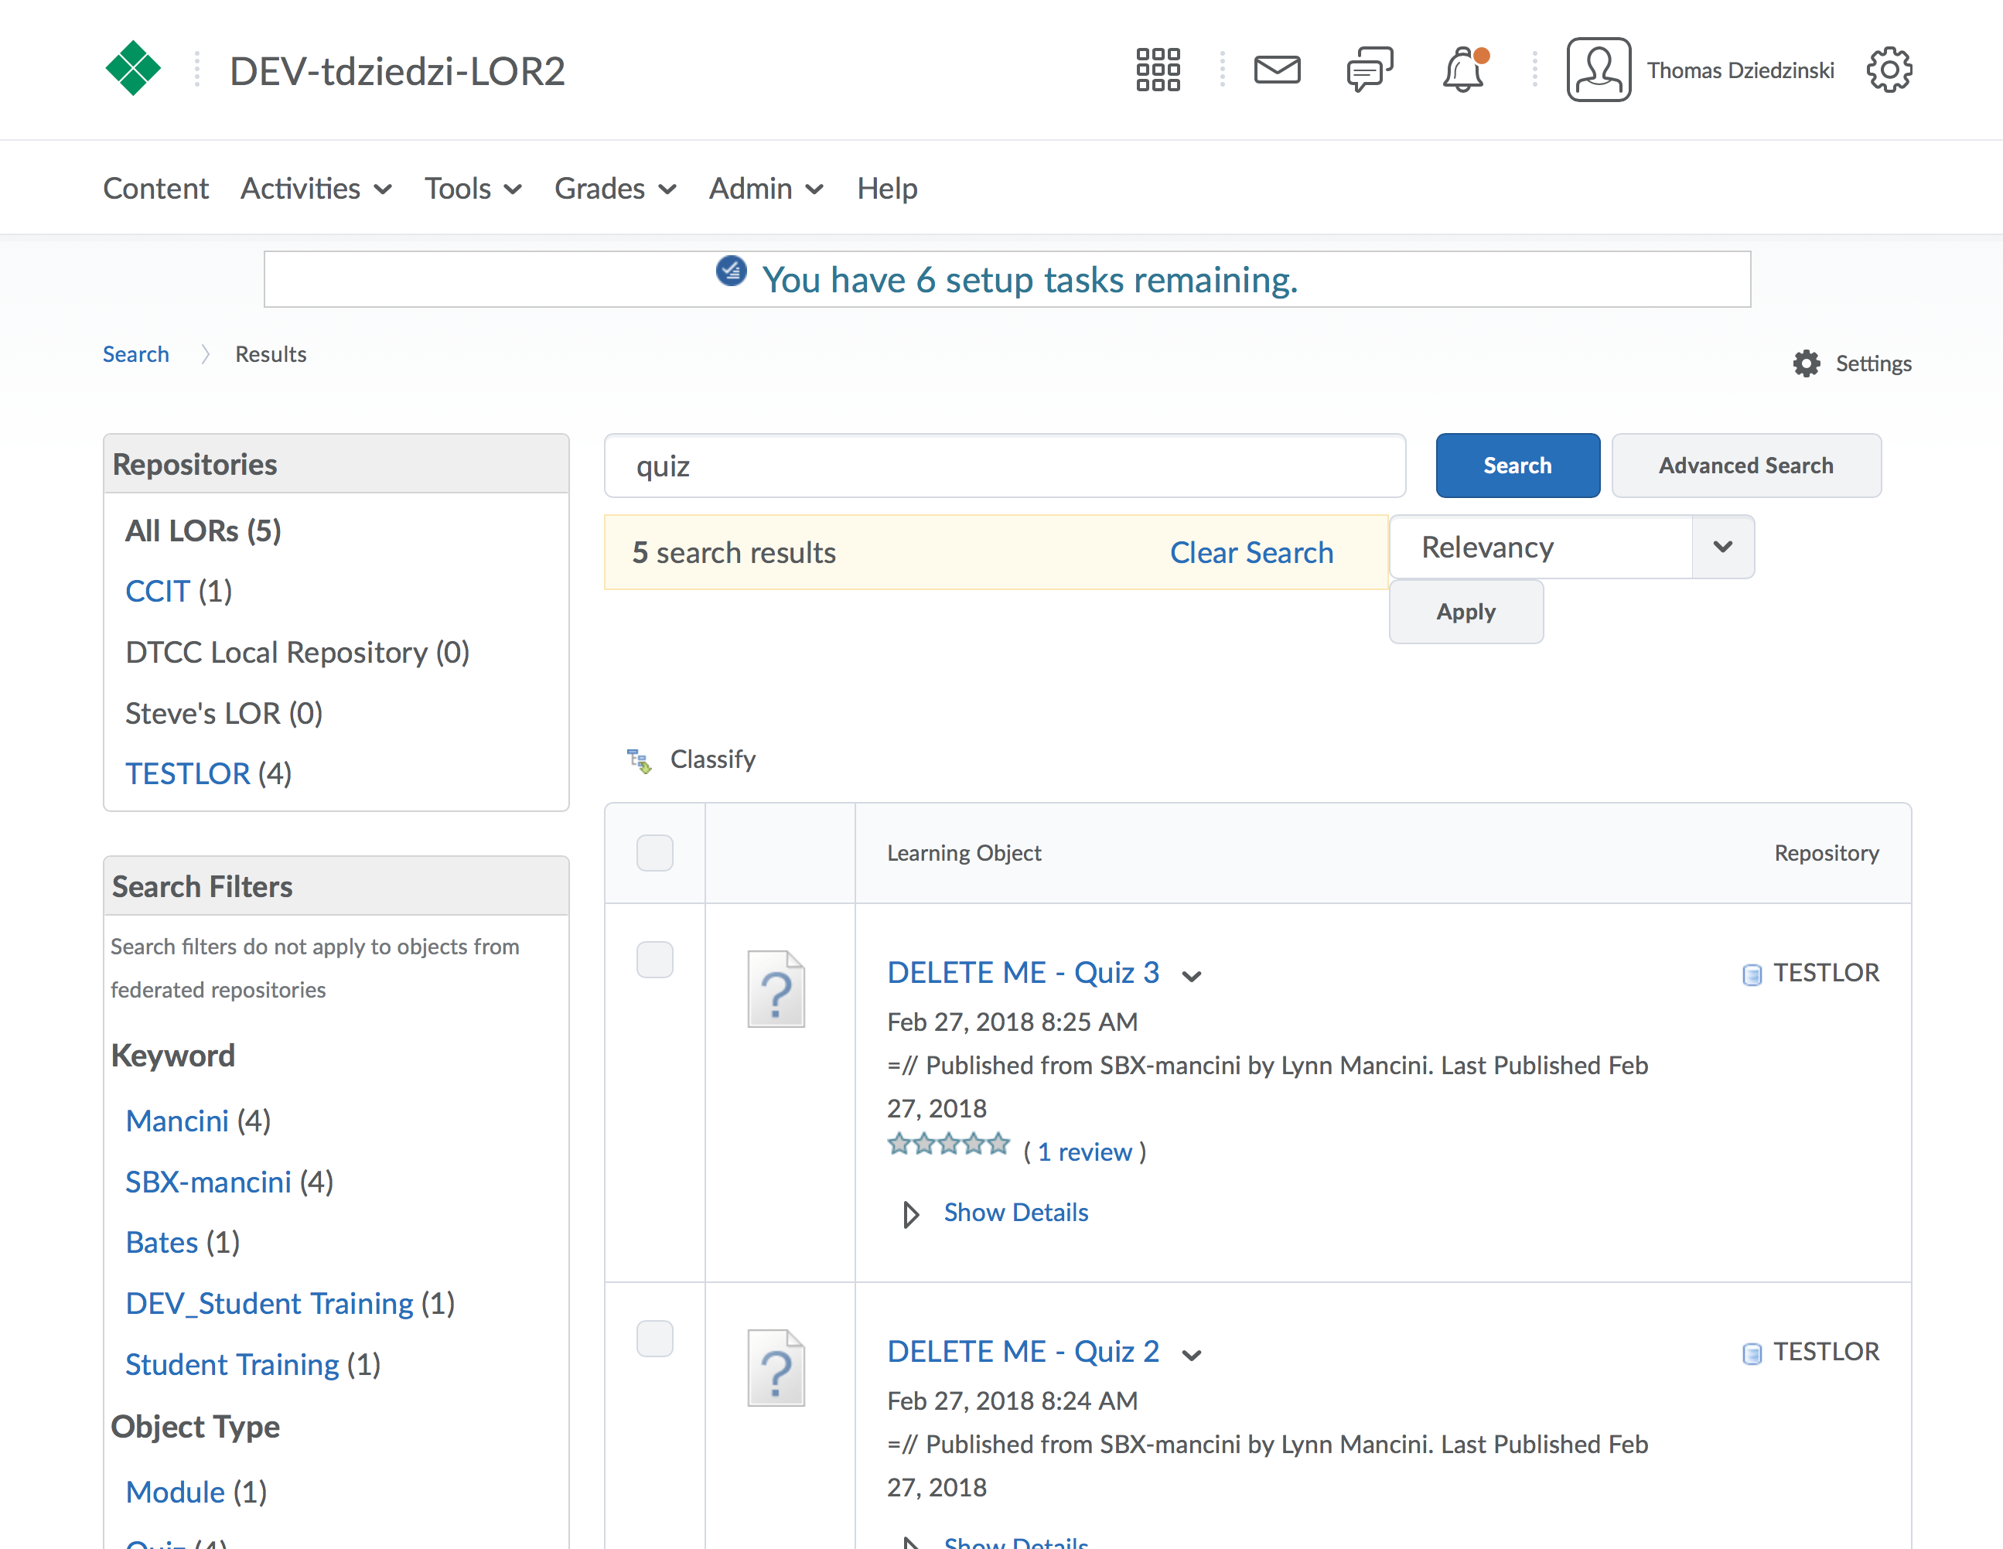Expand context menu arrow next to Quiz 2
The height and width of the screenshot is (1549, 2003).
pyautogui.click(x=1191, y=1356)
